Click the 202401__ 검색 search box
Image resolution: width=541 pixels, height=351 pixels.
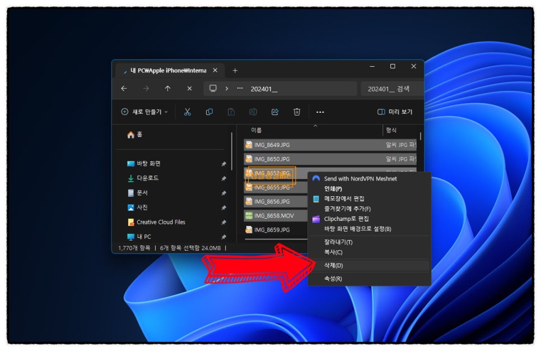391,89
